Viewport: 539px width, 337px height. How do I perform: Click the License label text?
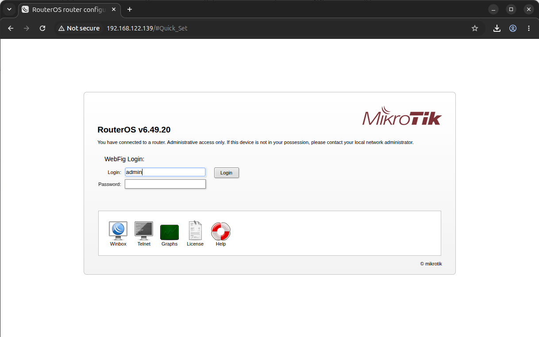(x=195, y=244)
